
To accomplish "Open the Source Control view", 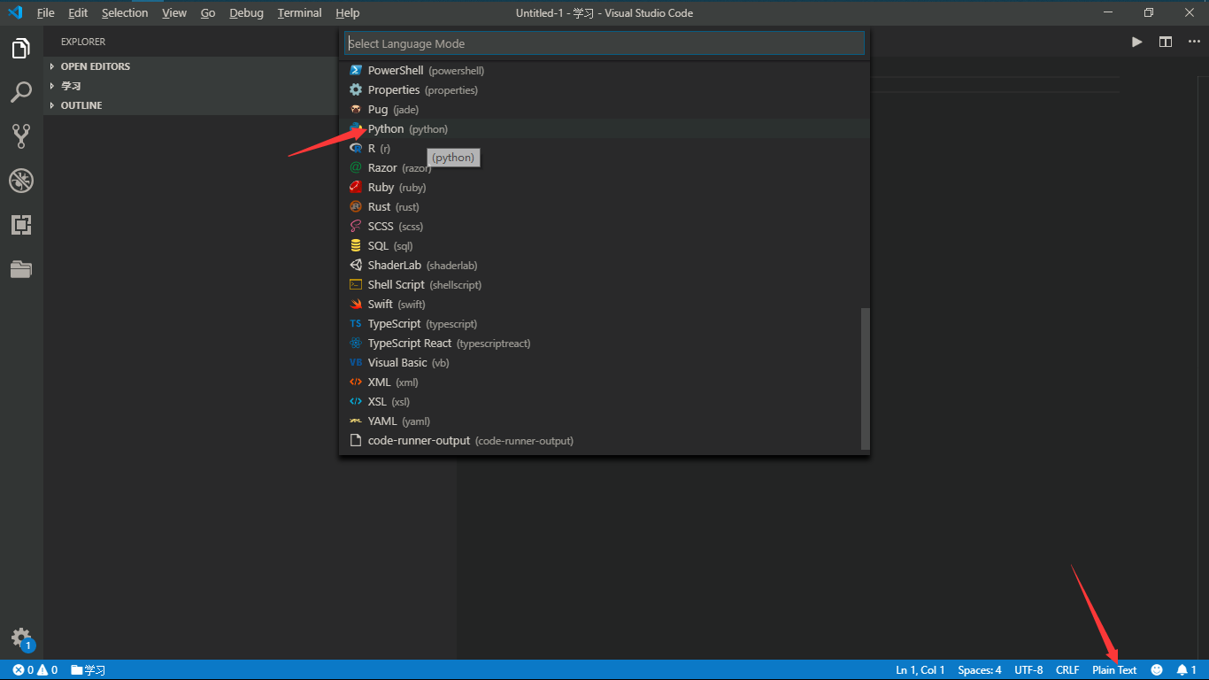I will [21, 135].
